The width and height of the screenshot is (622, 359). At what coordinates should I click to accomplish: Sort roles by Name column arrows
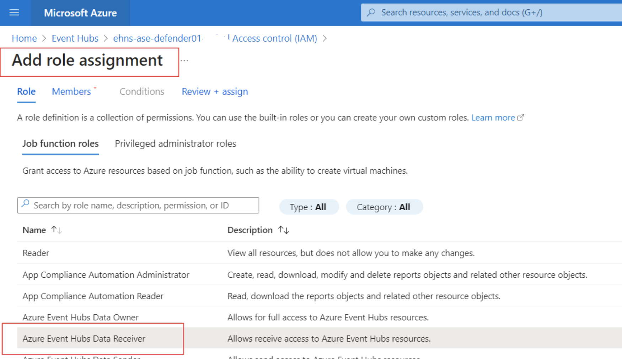pyautogui.click(x=57, y=230)
